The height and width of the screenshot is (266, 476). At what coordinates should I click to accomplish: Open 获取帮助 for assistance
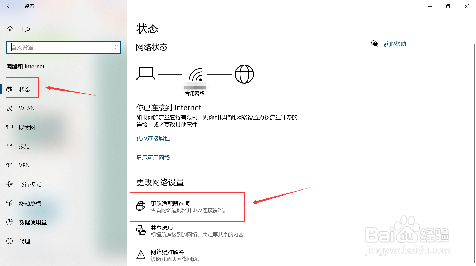click(395, 44)
